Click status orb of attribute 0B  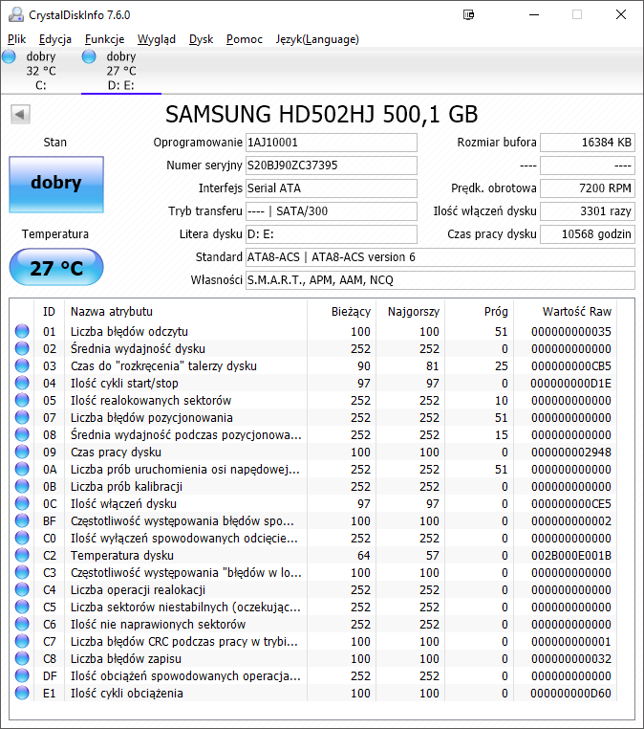[22, 486]
